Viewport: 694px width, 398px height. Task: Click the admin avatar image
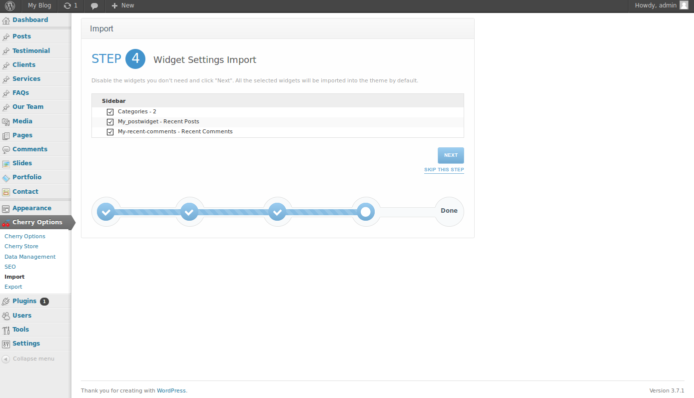(x=684, y=5)
